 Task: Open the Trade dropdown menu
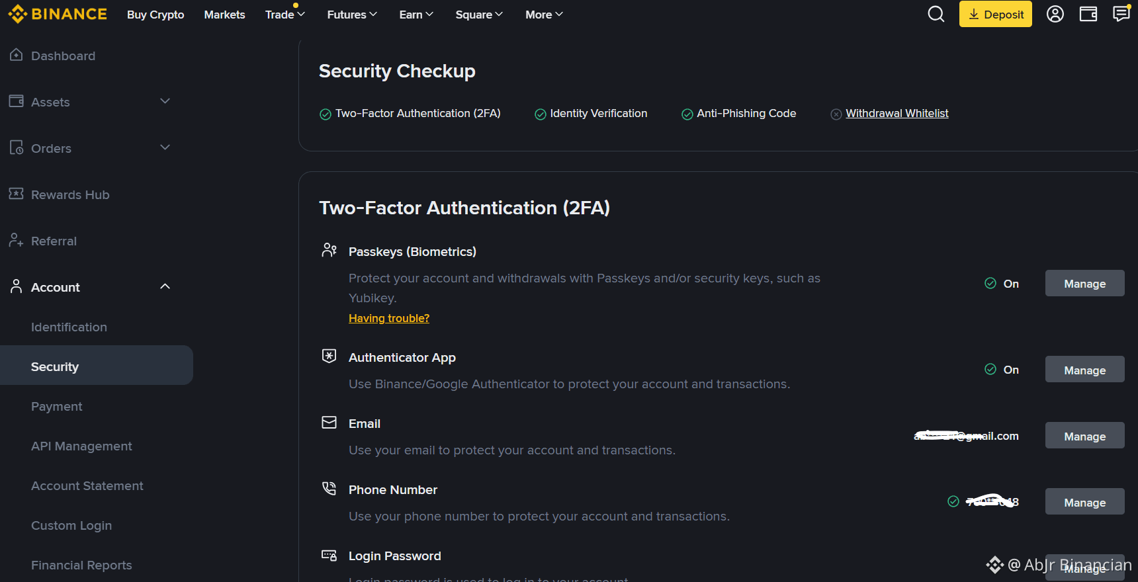coord(285,15)
